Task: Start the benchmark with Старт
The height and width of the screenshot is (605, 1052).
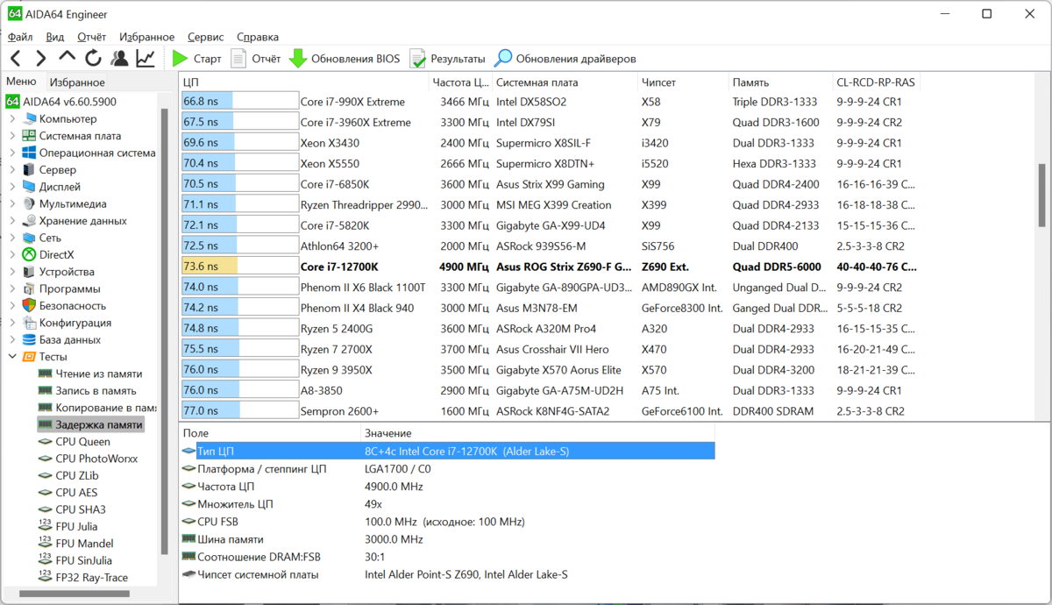Action: (x=196, y=59)
